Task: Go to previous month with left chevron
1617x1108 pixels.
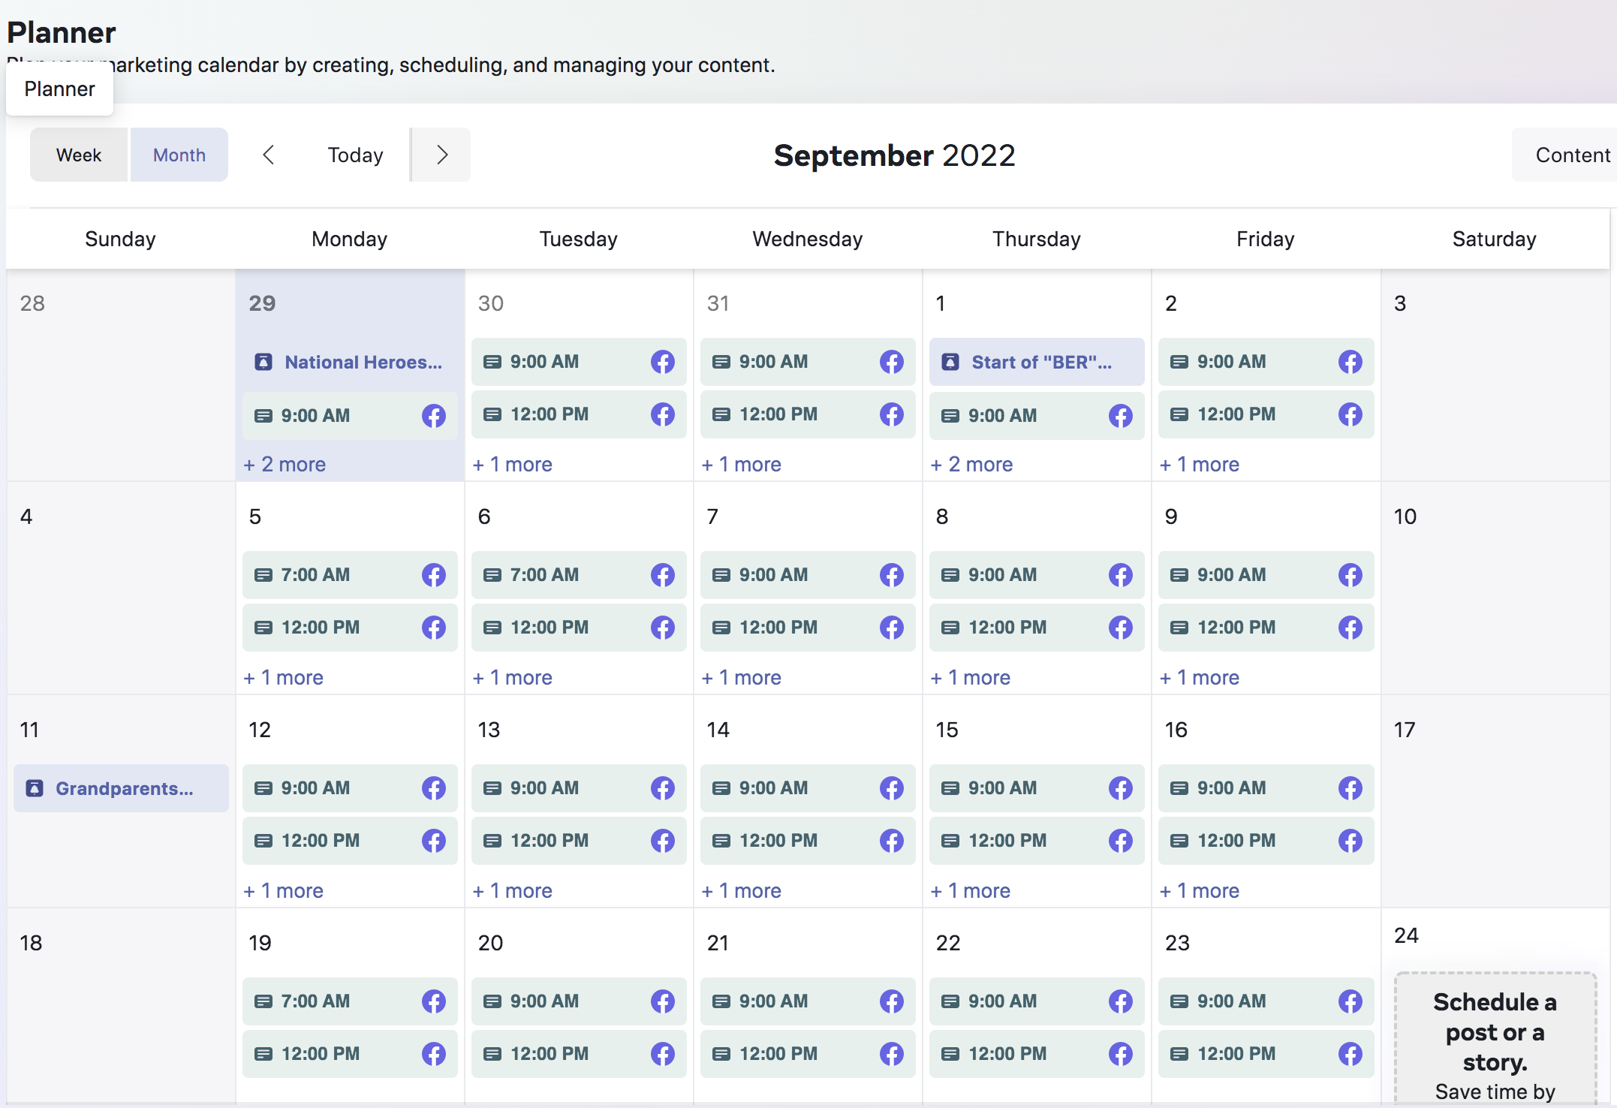Action: (x=269, y=155)
